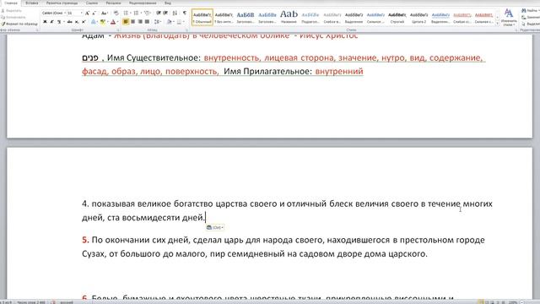
Task: Open Вставка ribbon tab
Action: click(x=32, y=3)
